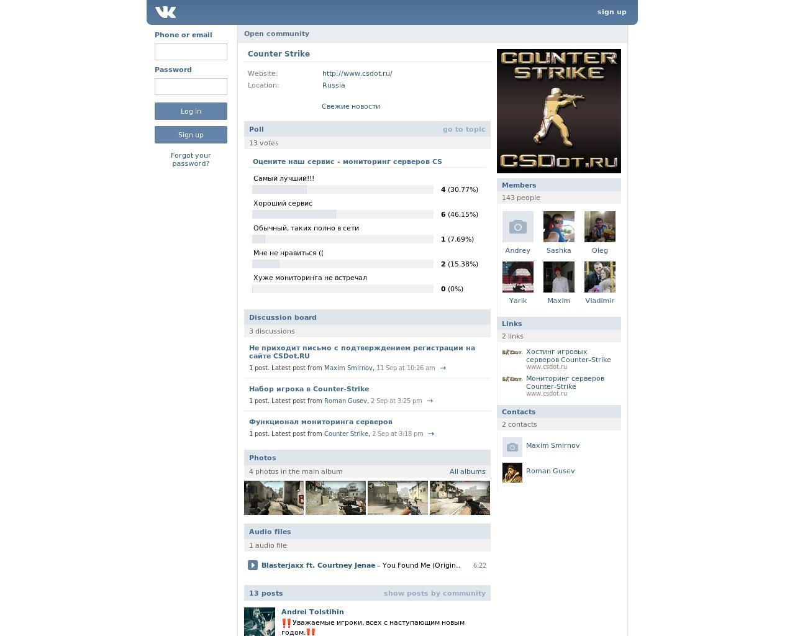This screenshot has height=636, width=795.
Task: Open Oleg's member photo
Action: [600, 227]
